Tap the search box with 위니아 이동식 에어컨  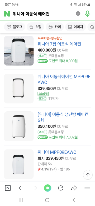(43, 14)
